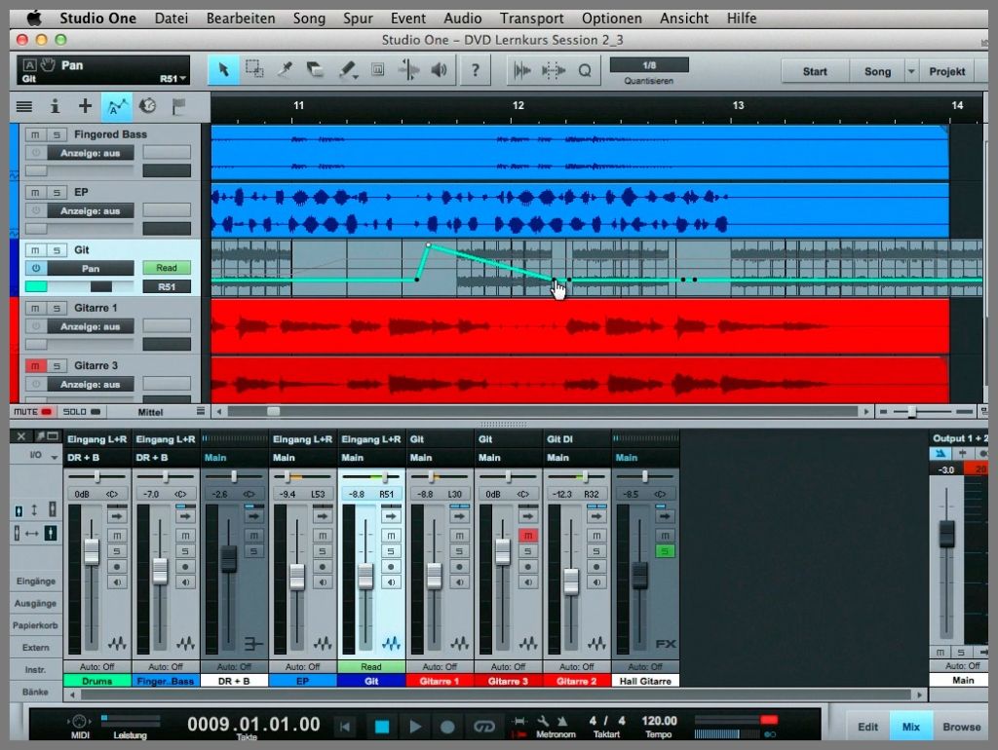Mute the Fingered Bass track

click(35, 134)
